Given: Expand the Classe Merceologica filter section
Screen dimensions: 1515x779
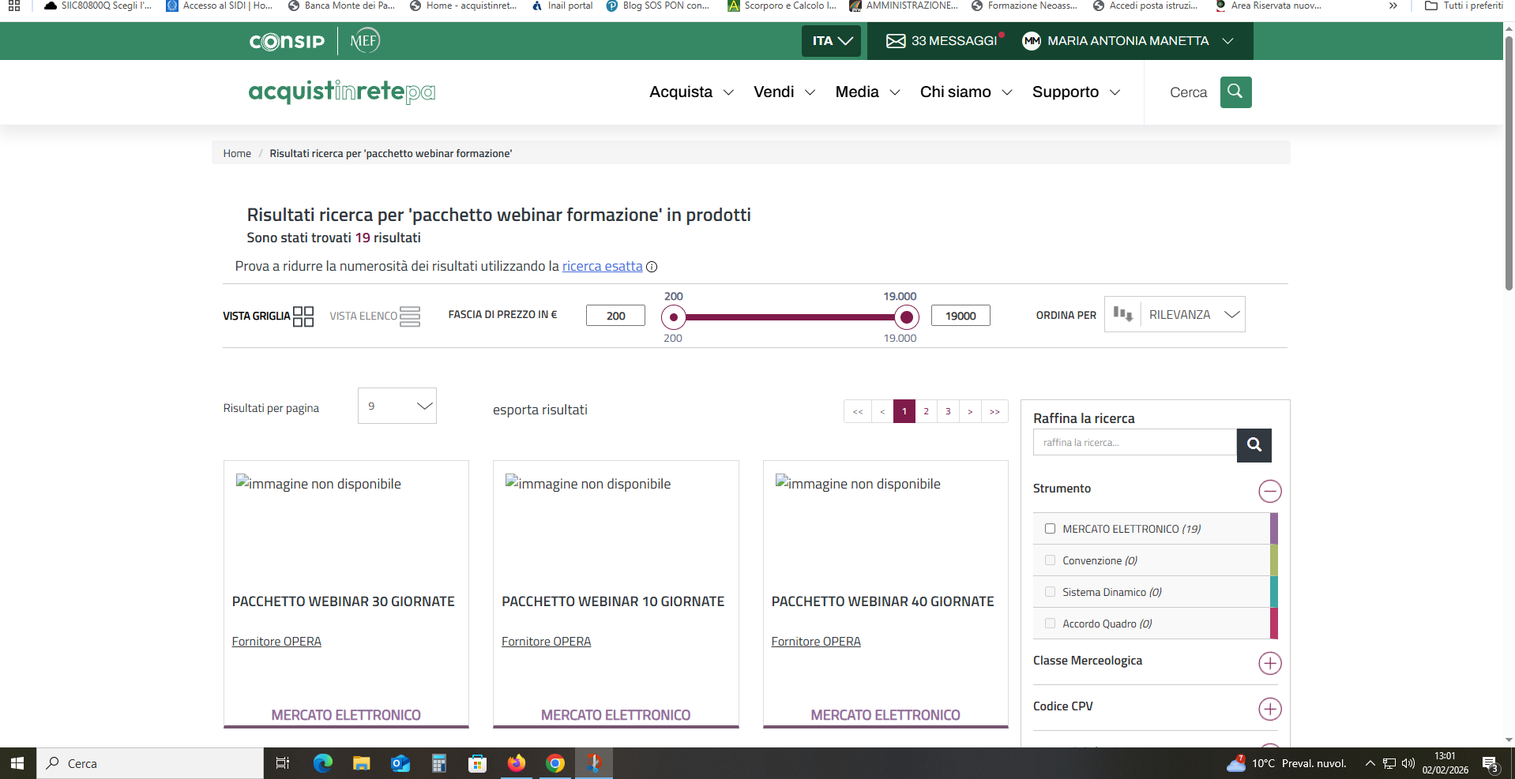Looking at the screenshot, I should tap(1269, 663).
